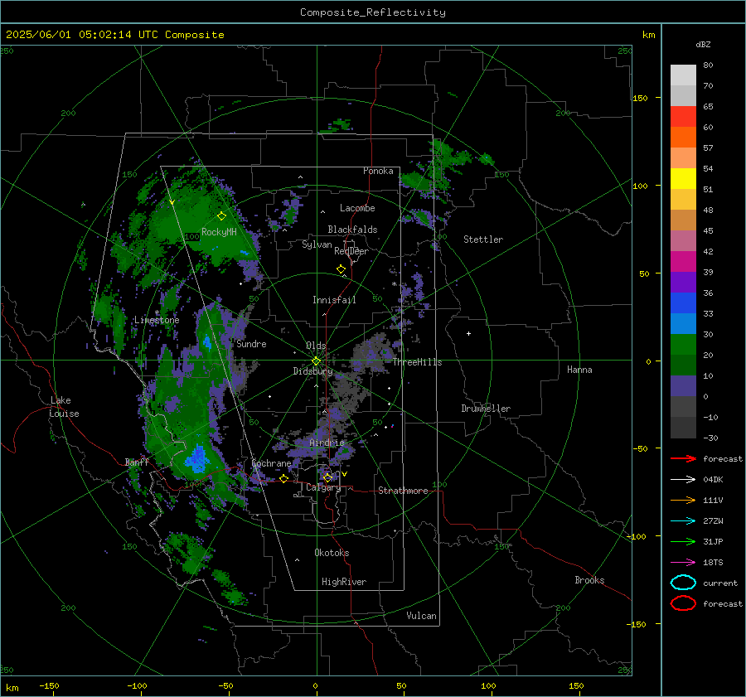Click the white plus marker west of Hanna
The image size is (746, 697).
(468, 333)
